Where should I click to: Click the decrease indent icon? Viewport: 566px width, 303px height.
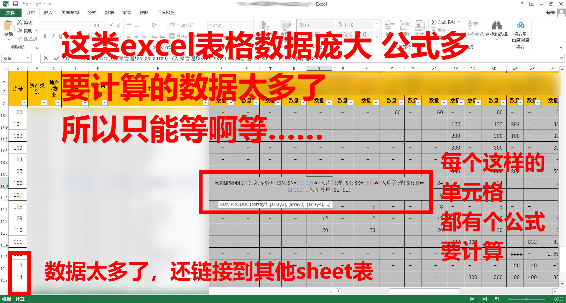click(x=154, y=36)
